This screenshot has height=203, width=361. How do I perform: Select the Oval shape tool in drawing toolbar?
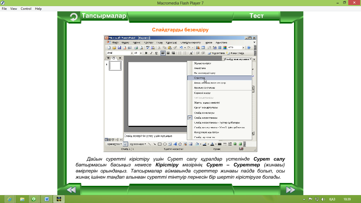coord(165,144)
